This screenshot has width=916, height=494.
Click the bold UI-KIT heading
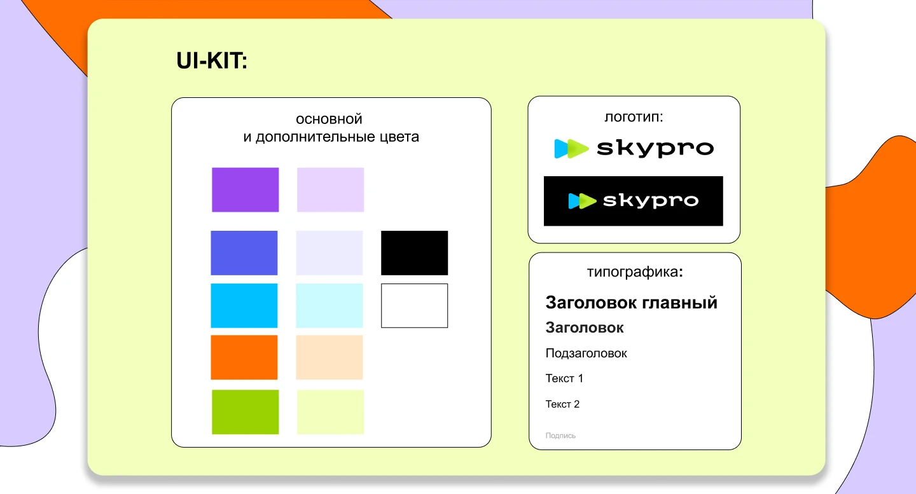tap(212, 60)
